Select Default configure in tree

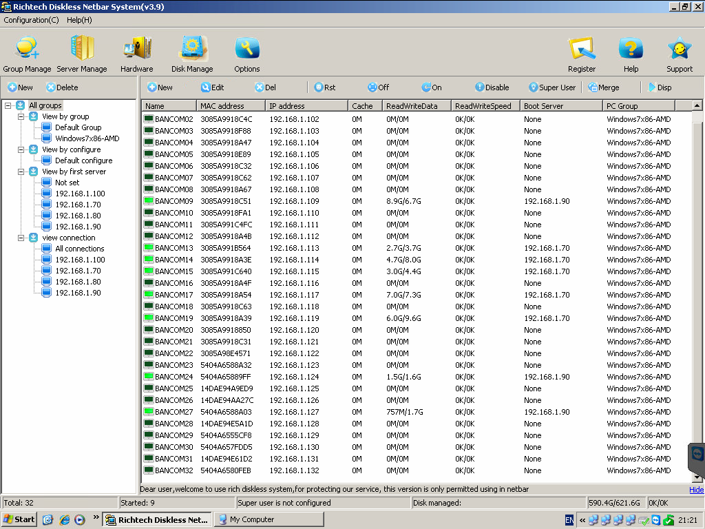[83, 160]
